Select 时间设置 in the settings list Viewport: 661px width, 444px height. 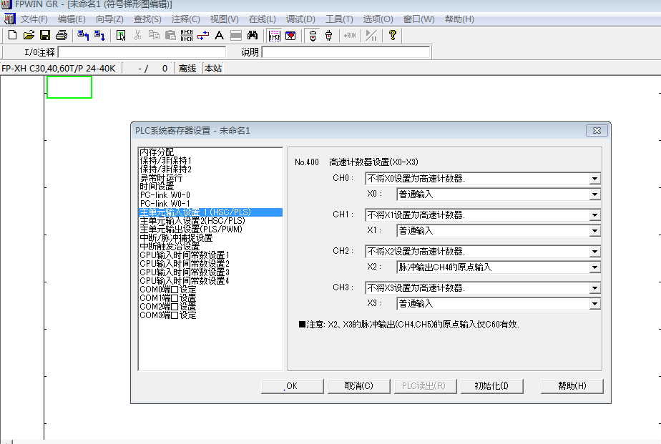click(157, 186)
